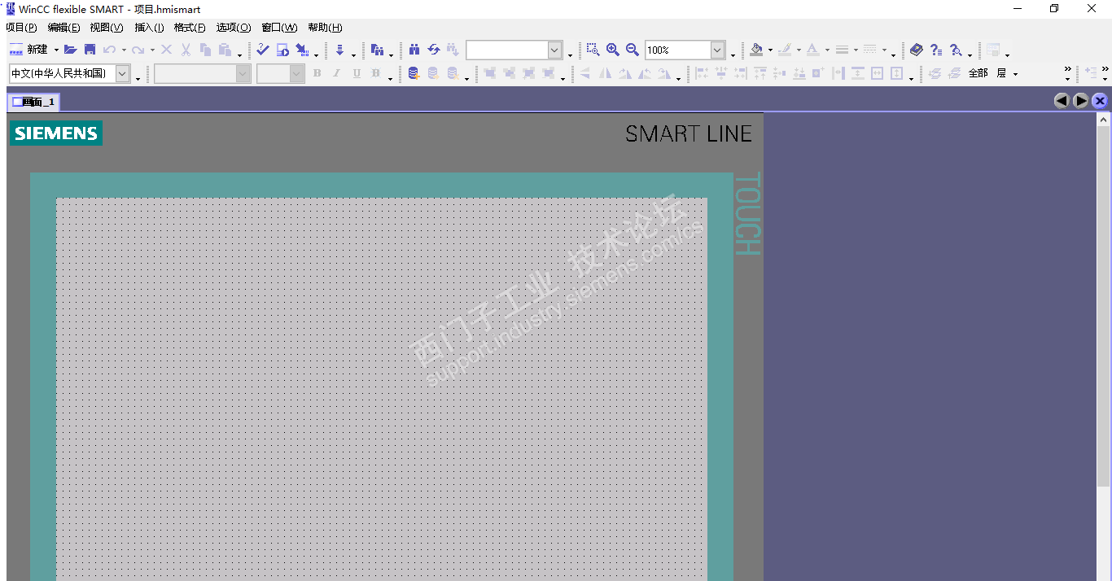This screenshot has height=581, width=1112.
Task: Open the search combo box dropdown arrow
Action: pyautogui.click(x=555, y=50)
